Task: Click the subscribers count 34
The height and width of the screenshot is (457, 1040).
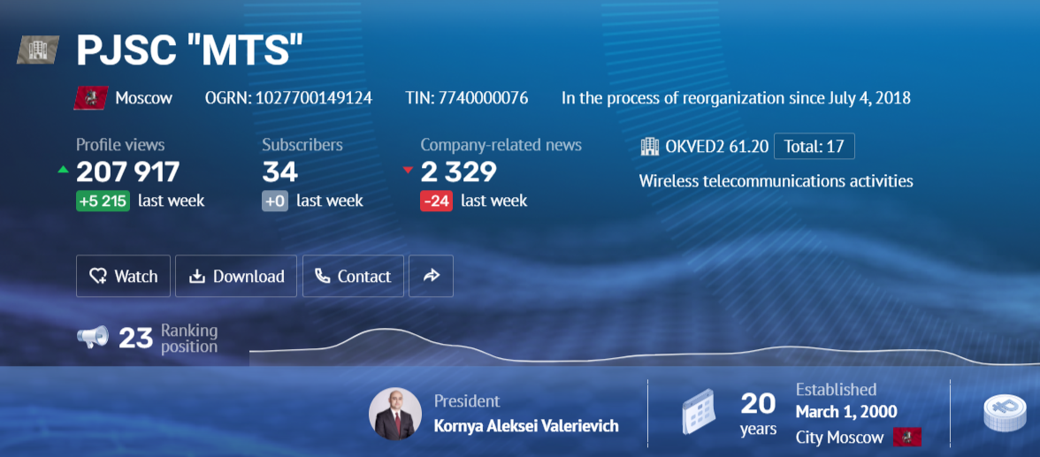Action: coord(279,171)
